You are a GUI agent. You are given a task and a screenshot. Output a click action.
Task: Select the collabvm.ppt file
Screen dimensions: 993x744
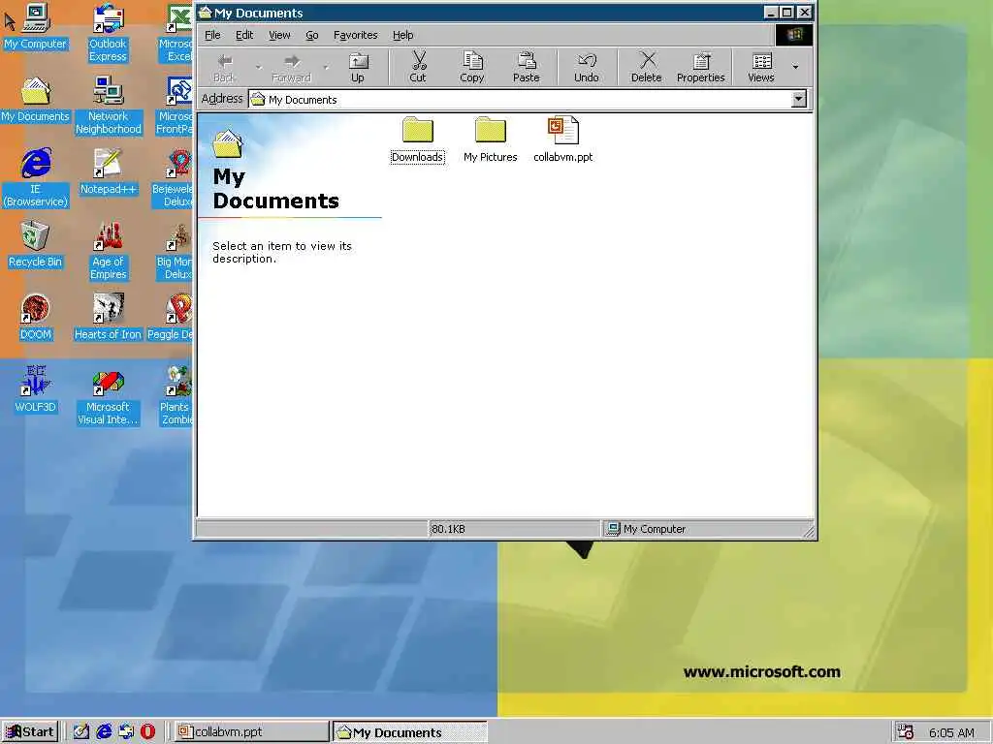(563, 139)
